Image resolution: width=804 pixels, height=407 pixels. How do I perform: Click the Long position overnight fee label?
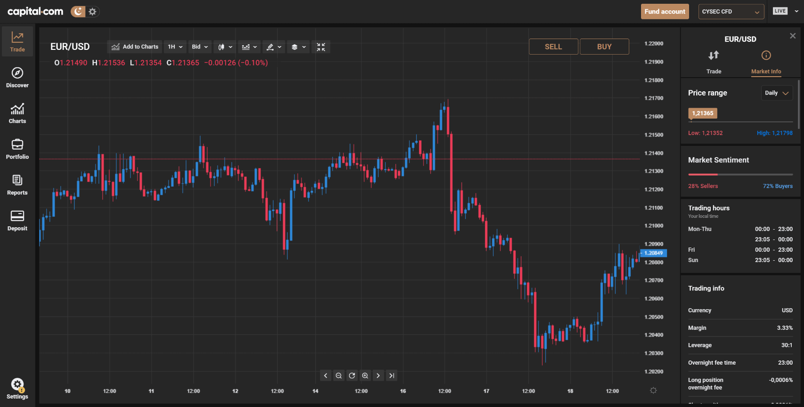pos(706,384)
